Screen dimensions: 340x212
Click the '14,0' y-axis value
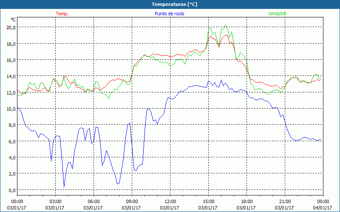click(x=11, y=76)
